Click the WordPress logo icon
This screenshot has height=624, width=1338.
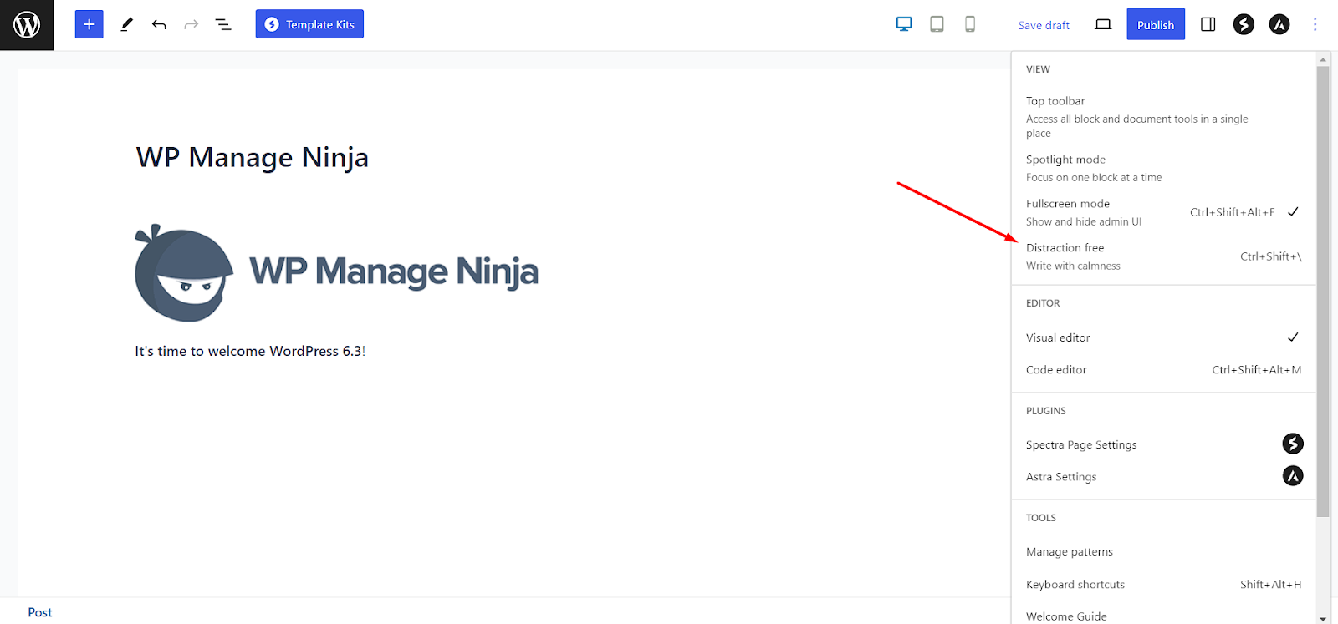pos(27,25)
